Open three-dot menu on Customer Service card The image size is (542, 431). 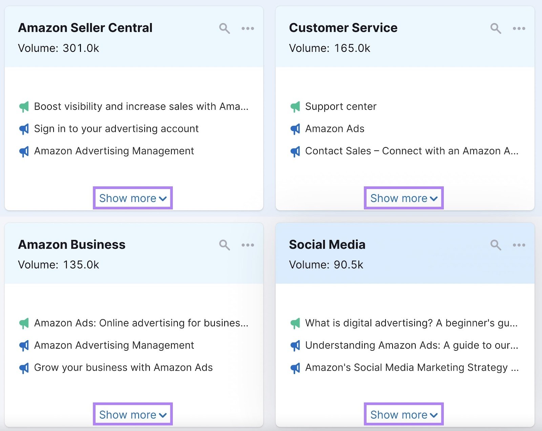[519, 28]
